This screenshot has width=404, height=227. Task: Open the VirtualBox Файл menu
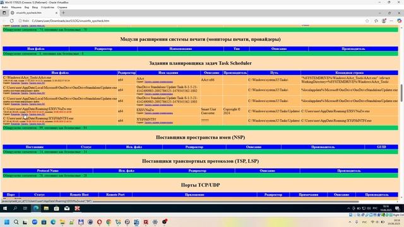pyautogui.click(x=4, y=7)
